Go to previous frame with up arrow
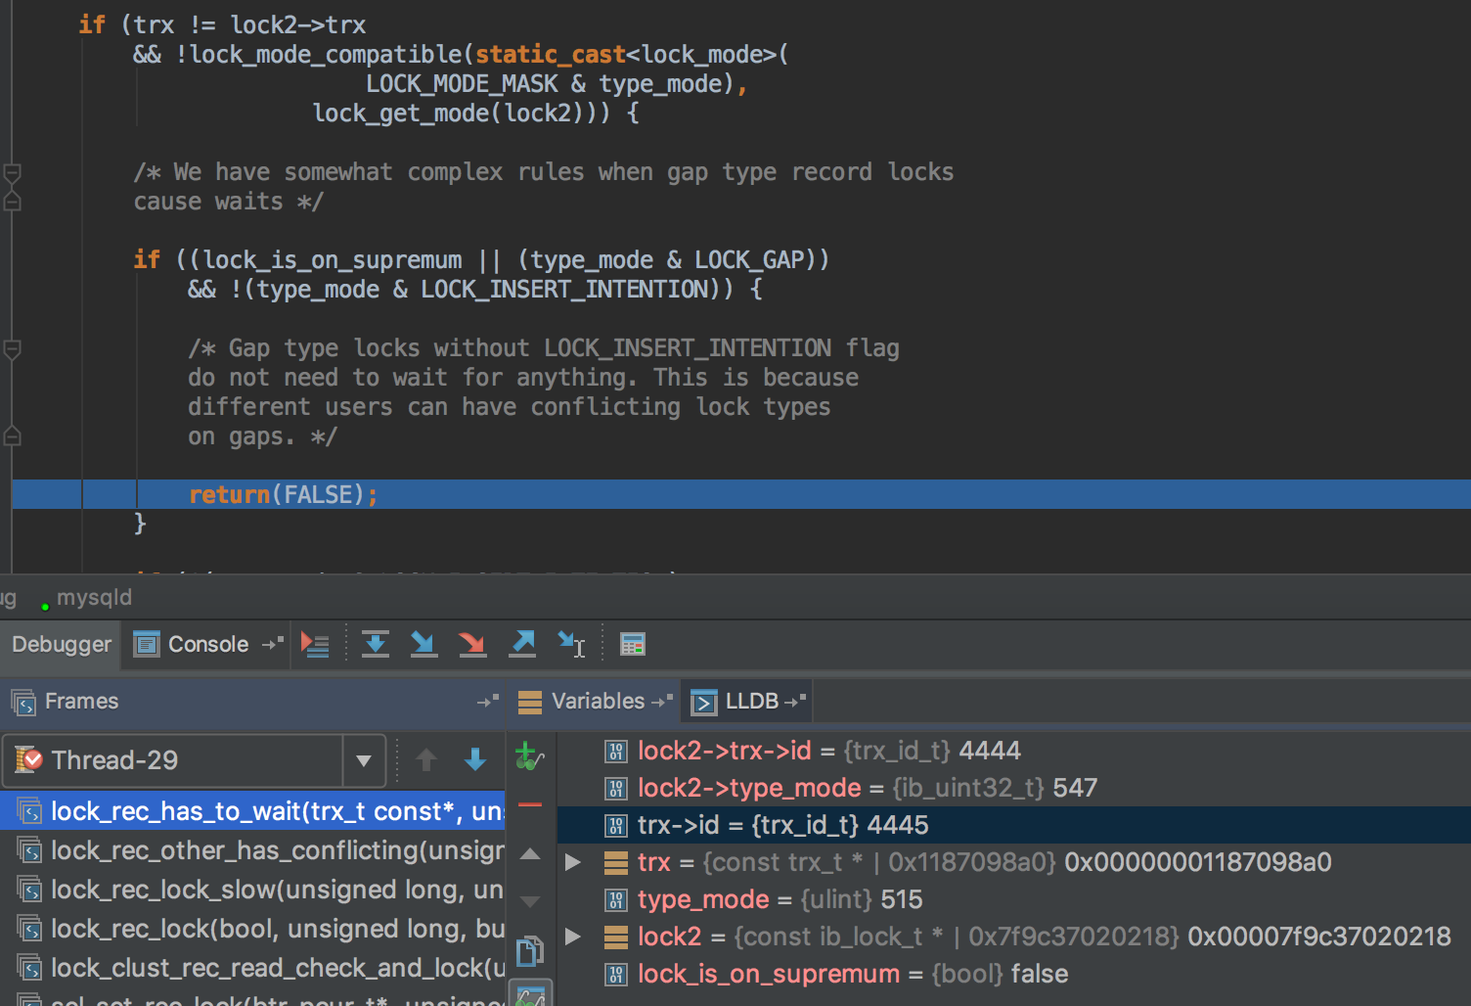The image size is (1471, 1006). 426,760
